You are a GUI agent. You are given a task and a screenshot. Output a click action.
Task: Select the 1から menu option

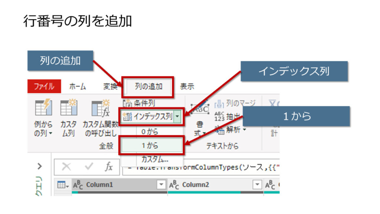(151, 146)
